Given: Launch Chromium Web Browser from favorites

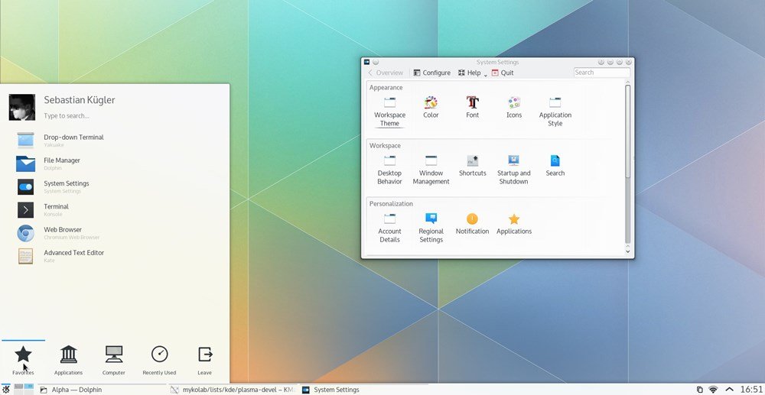Looking at the screenshot, I should point(61,233).
